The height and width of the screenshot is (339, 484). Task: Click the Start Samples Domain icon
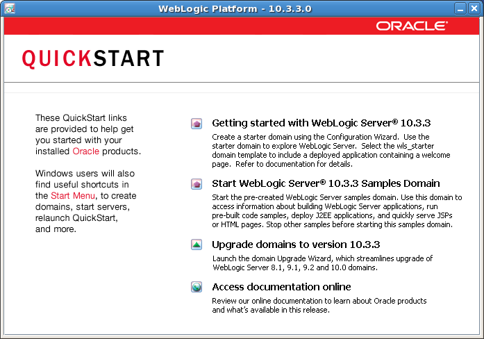click(197, 184)
